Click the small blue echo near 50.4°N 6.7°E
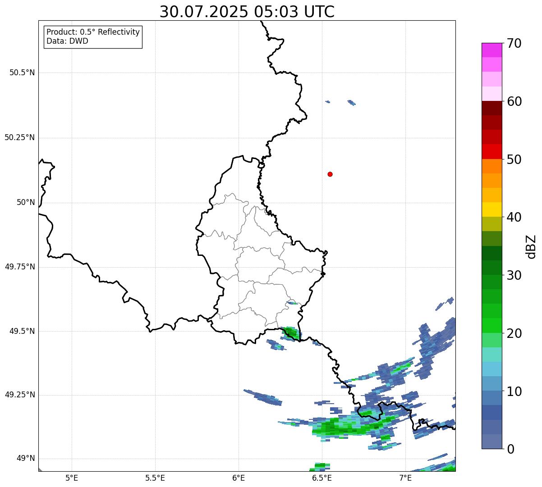The width and height of the screenshot is (542, 487). pyautogui.click(x=352, y=103)
